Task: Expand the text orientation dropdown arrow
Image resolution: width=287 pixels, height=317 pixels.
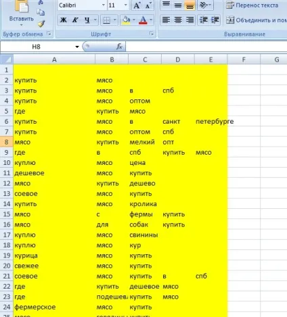Action: point(211,5)
